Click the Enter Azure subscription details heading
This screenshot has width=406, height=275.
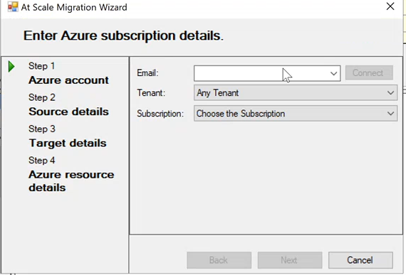coord(123,36)
